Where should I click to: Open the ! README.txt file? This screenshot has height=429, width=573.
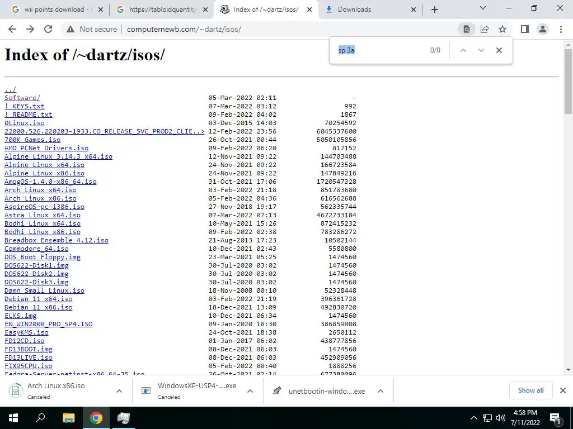coord(28,115)
